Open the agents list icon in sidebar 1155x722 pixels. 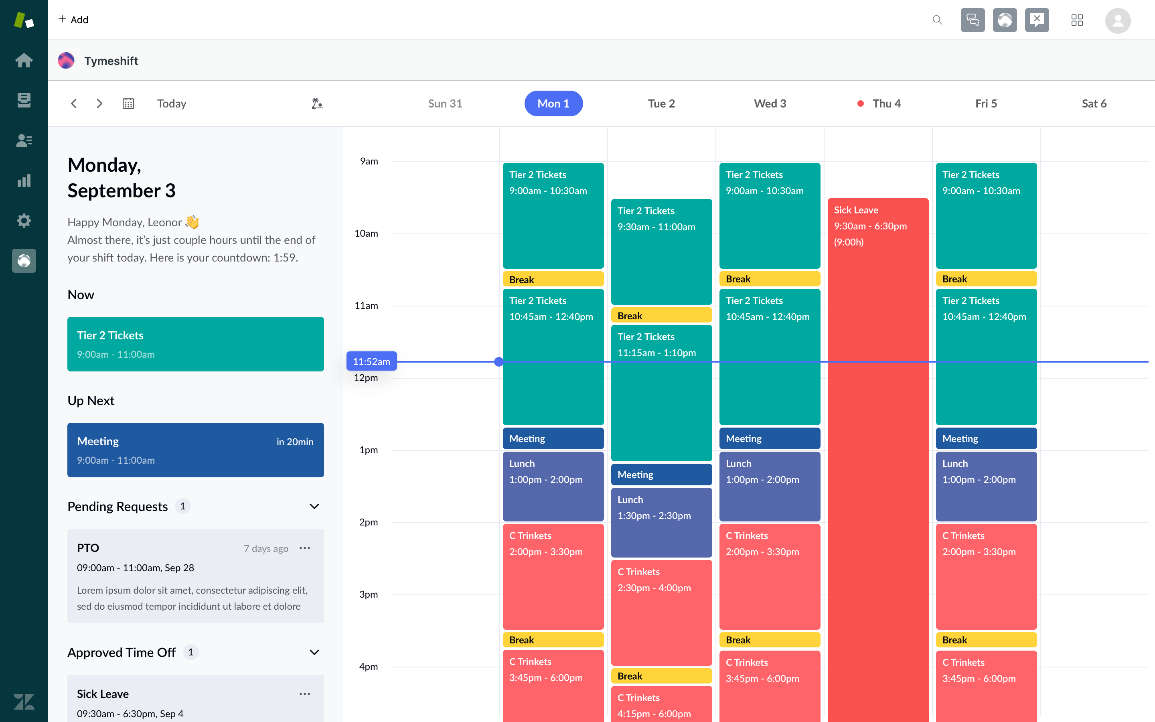(x=24, y=140)
